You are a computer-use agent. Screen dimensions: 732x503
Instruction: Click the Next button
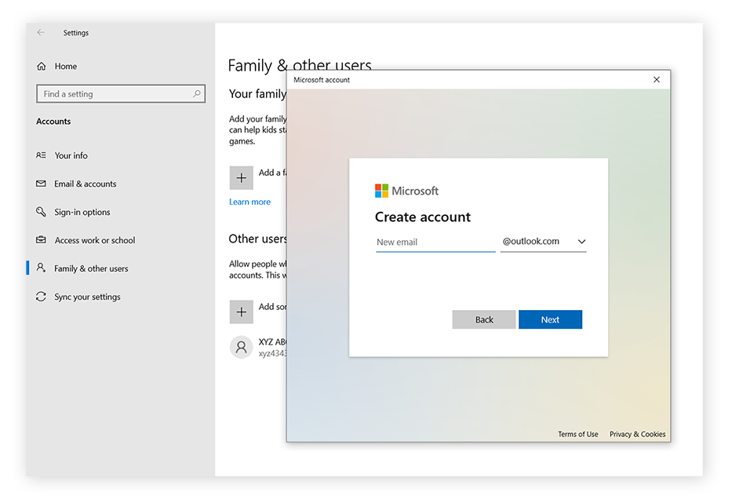click(551, 319)
